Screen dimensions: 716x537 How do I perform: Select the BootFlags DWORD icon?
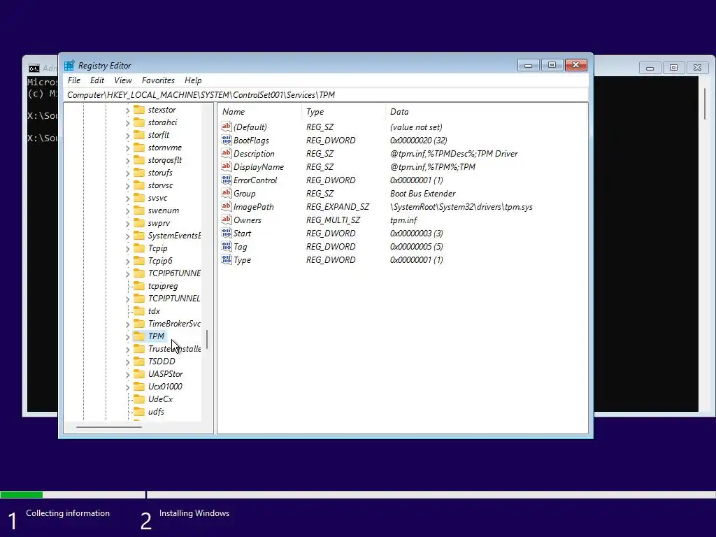226,140
